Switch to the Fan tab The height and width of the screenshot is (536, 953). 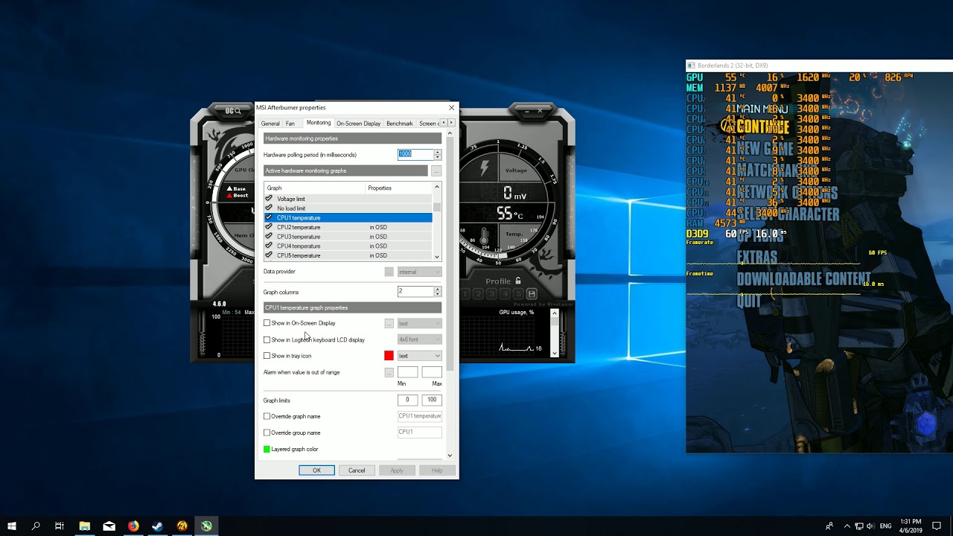coord(290,124)
